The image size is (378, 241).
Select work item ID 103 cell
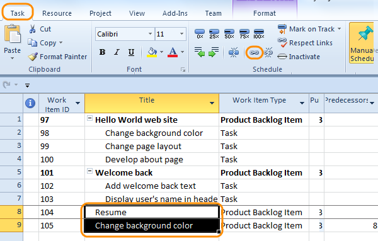(62, 199)
